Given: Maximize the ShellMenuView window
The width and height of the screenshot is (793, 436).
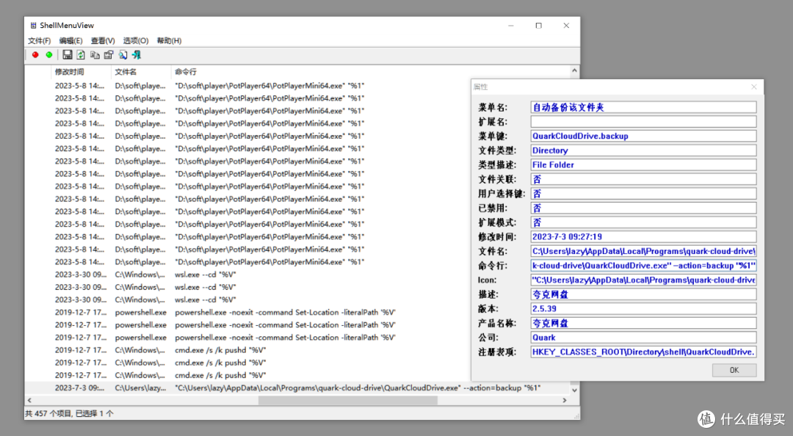Looking at the screenshot, I should (x=539, y=25).
